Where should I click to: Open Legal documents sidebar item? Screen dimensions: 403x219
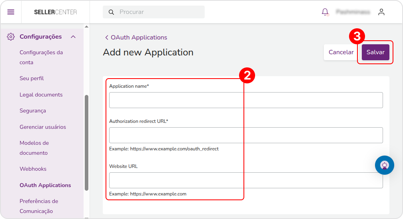coord(41,95)
